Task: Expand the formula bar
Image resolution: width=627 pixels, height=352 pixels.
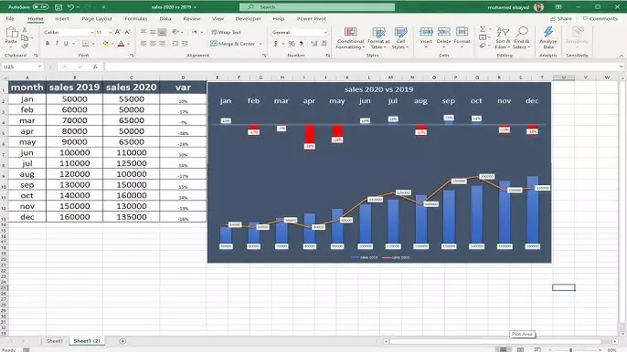Action: (621, 67)
